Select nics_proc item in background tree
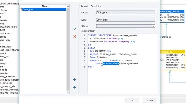Image resolution: width=186 pixels, height=104 pixels. click(x=5, y=40)
